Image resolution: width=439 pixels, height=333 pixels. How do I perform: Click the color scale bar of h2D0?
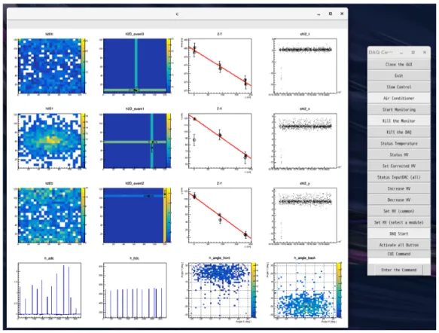pos(83,66)
